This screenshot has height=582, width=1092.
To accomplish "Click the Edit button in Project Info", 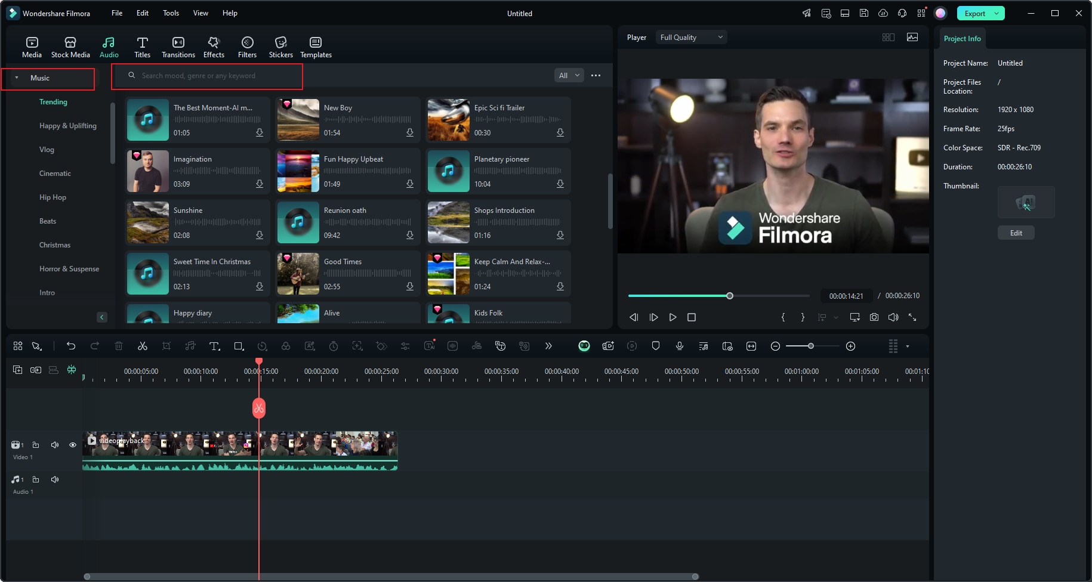I will point(1016,233).
